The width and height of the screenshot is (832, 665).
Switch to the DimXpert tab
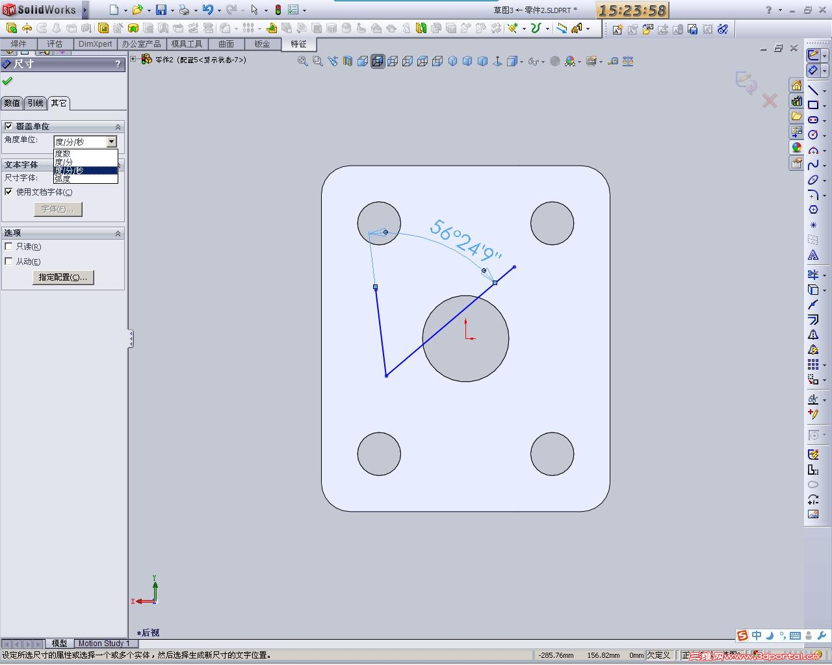tap(96, 44)
